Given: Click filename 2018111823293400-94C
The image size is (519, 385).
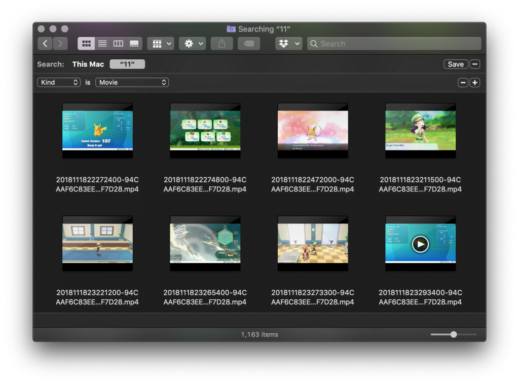Looking at the screenshot, I should coord(420,297).
